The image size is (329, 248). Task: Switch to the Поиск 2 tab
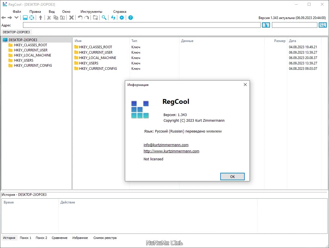pyautogui.click(x=41, y=238)
